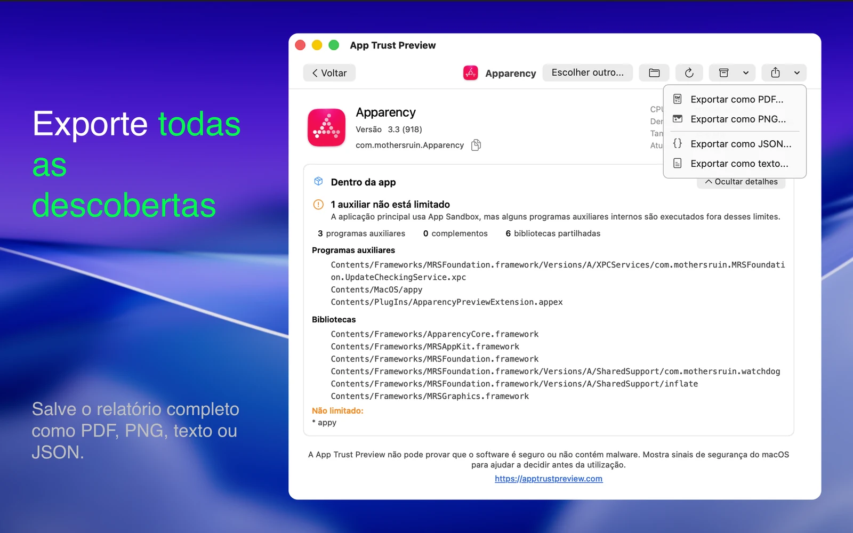
Task: Click the JSON curly braces icon
Action: click(678, 143)
